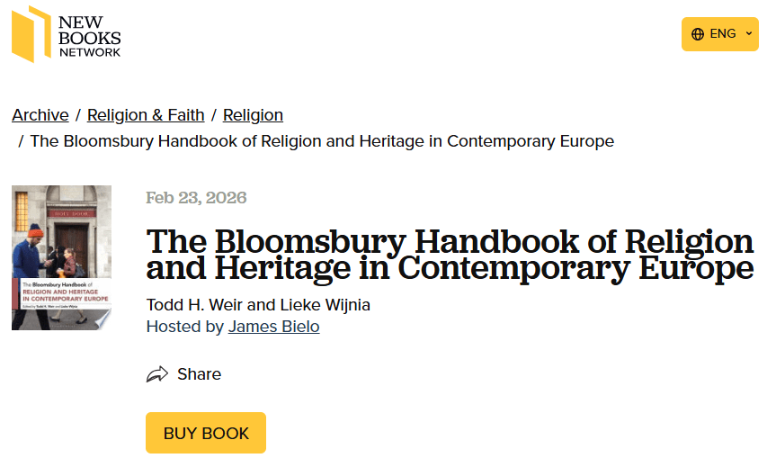776x476 pixels.
Task: Click the globe language icon
Action: click(698, 34)
